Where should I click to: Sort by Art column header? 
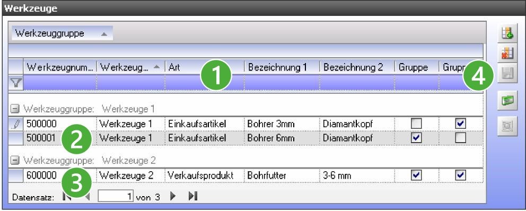205,67
